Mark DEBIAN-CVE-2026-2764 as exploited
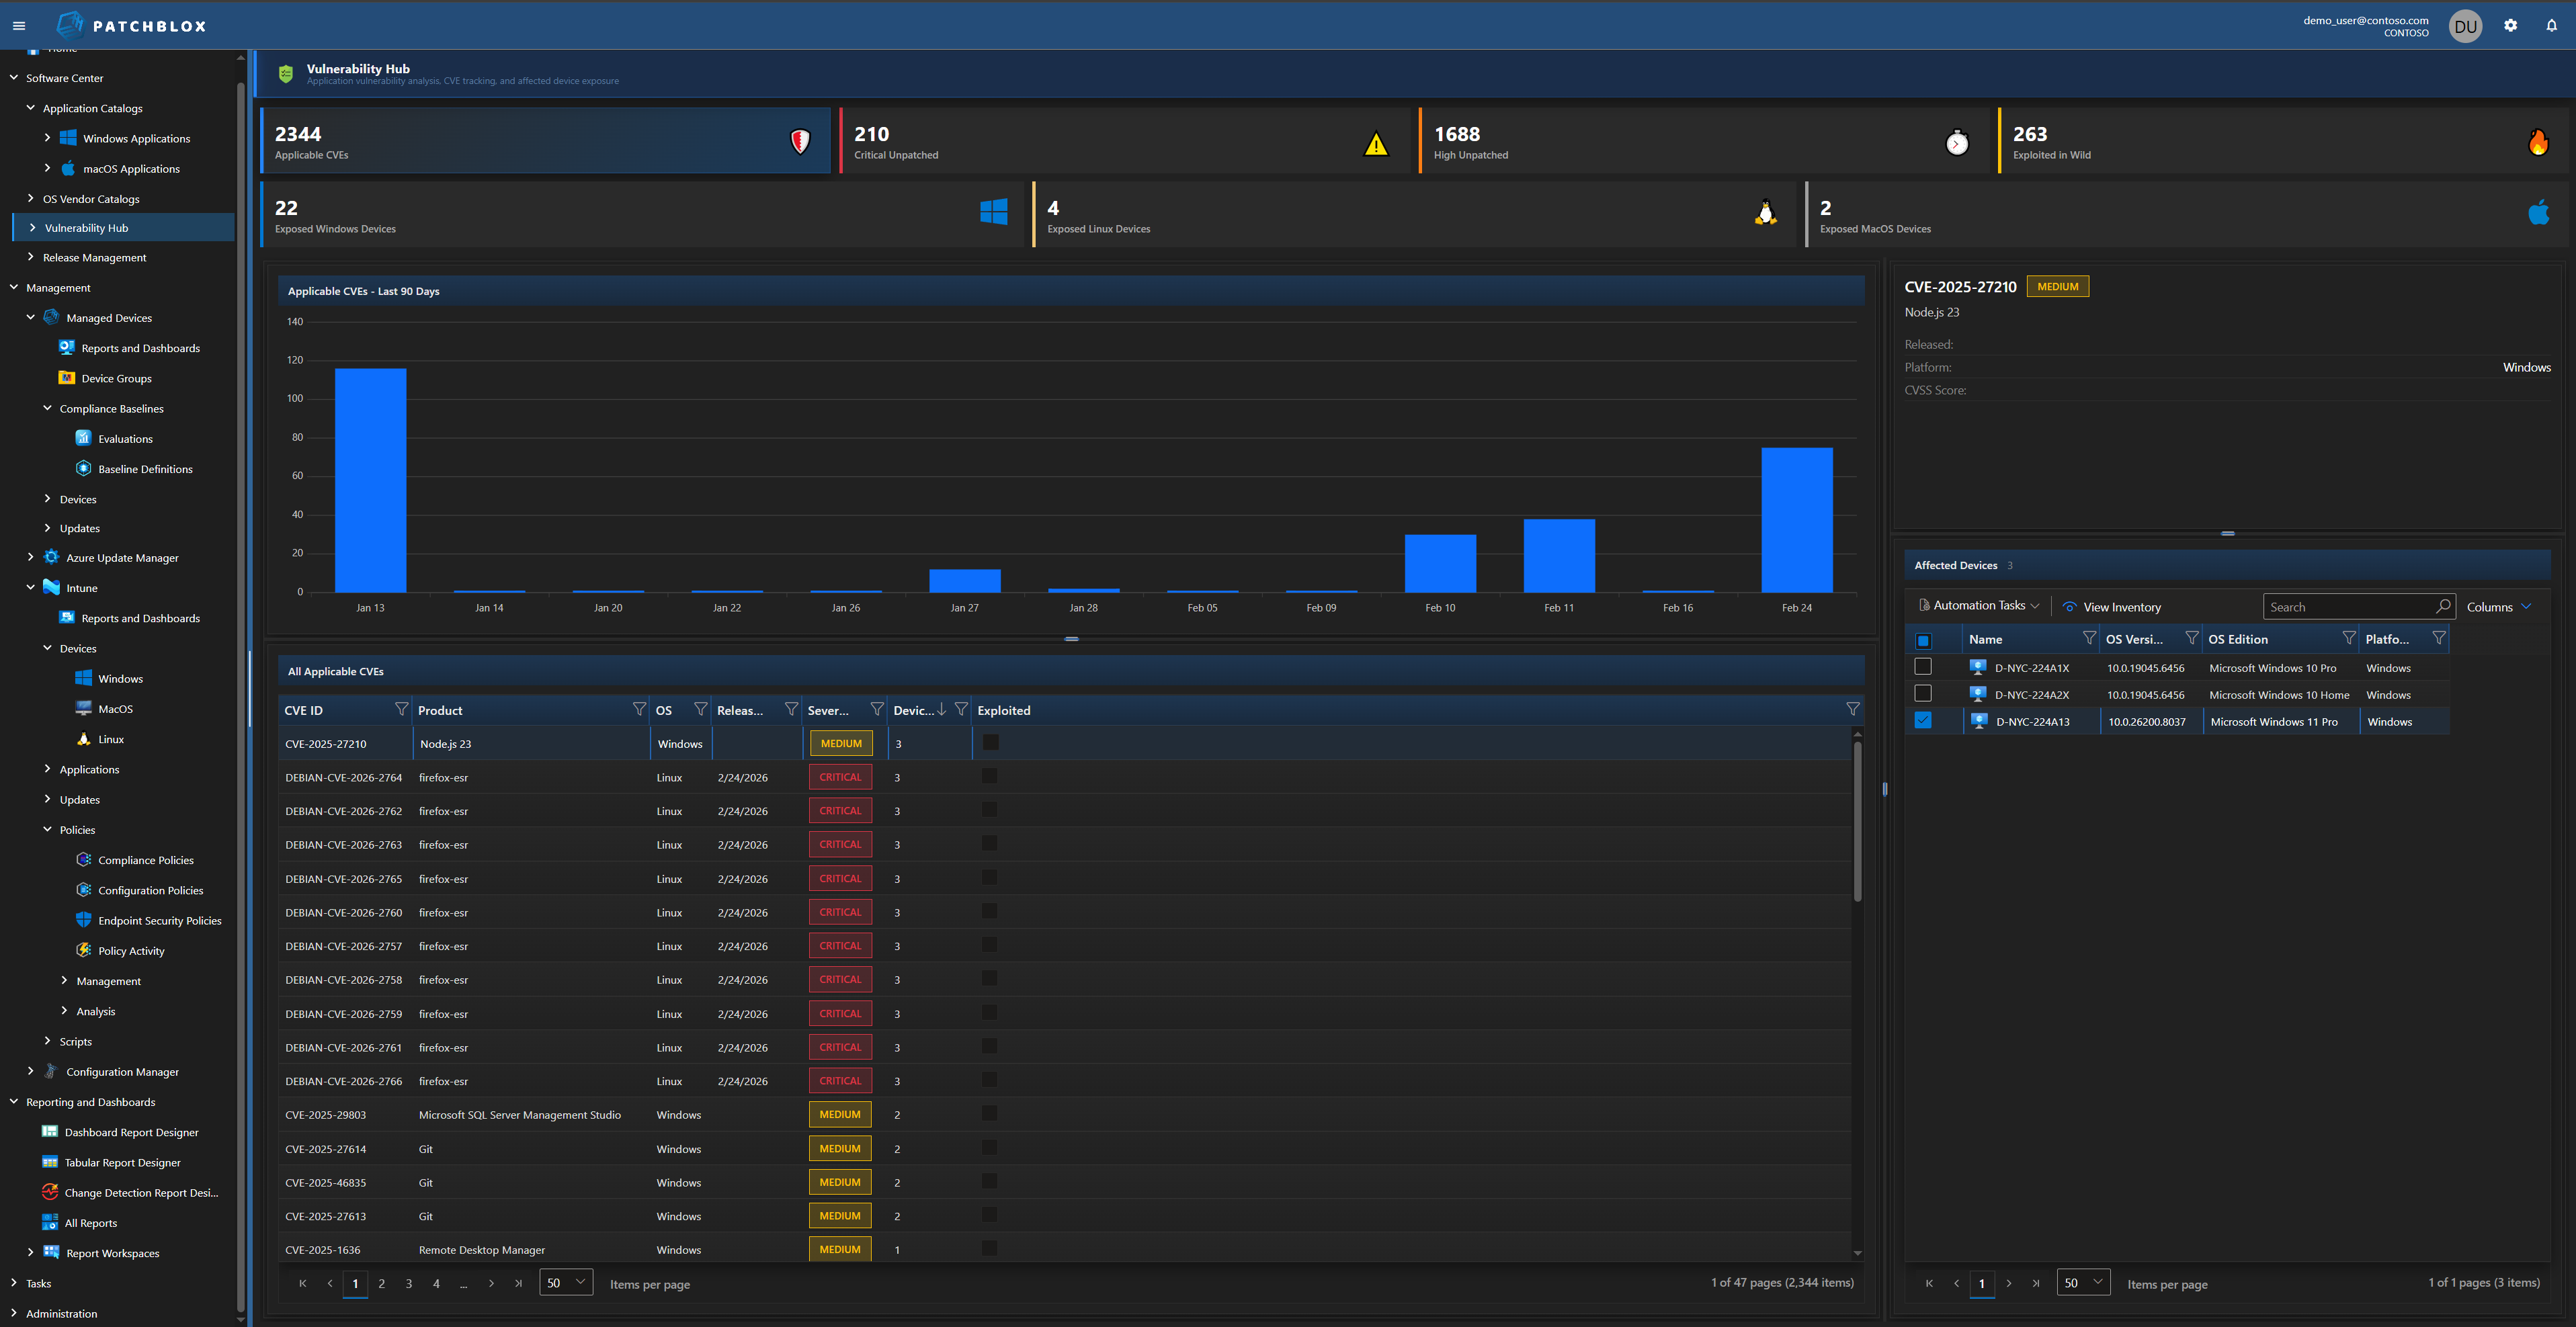 tap(989, 776)
